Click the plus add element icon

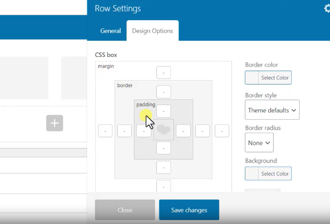pos(55,123)
